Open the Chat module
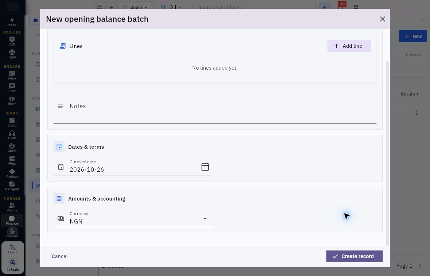 [x=12, y=88]
